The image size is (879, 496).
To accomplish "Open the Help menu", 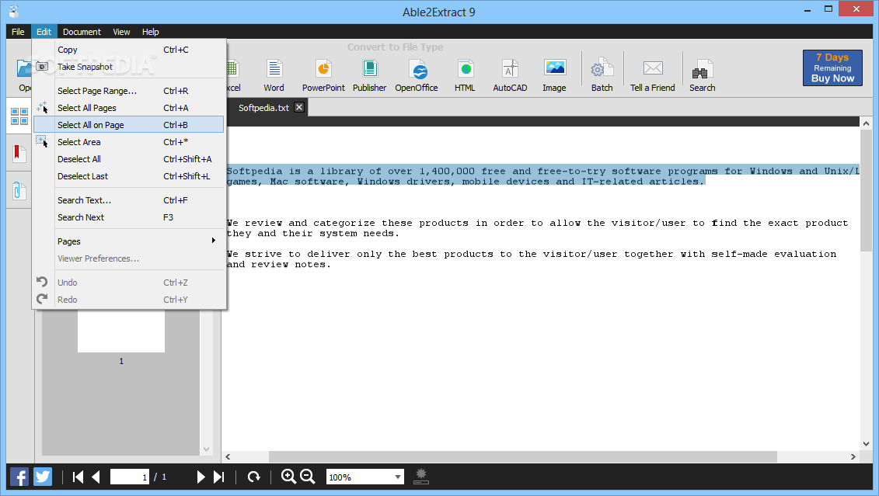I will [x=150, y=32].
